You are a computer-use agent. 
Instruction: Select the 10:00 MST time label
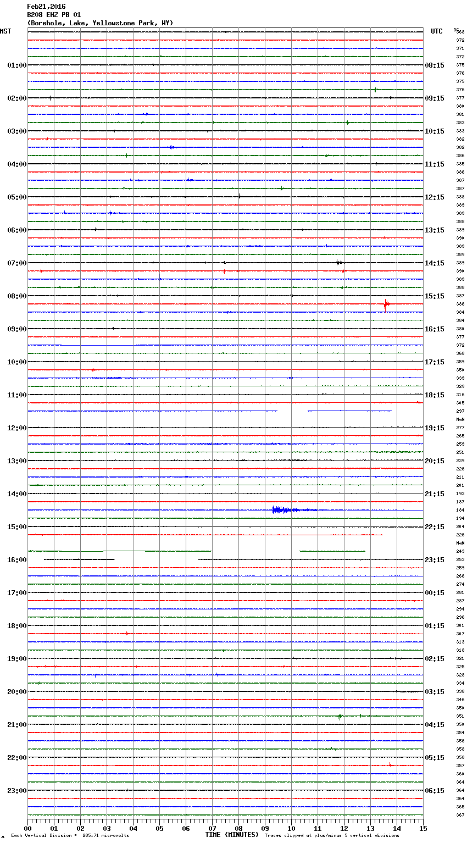17,362
